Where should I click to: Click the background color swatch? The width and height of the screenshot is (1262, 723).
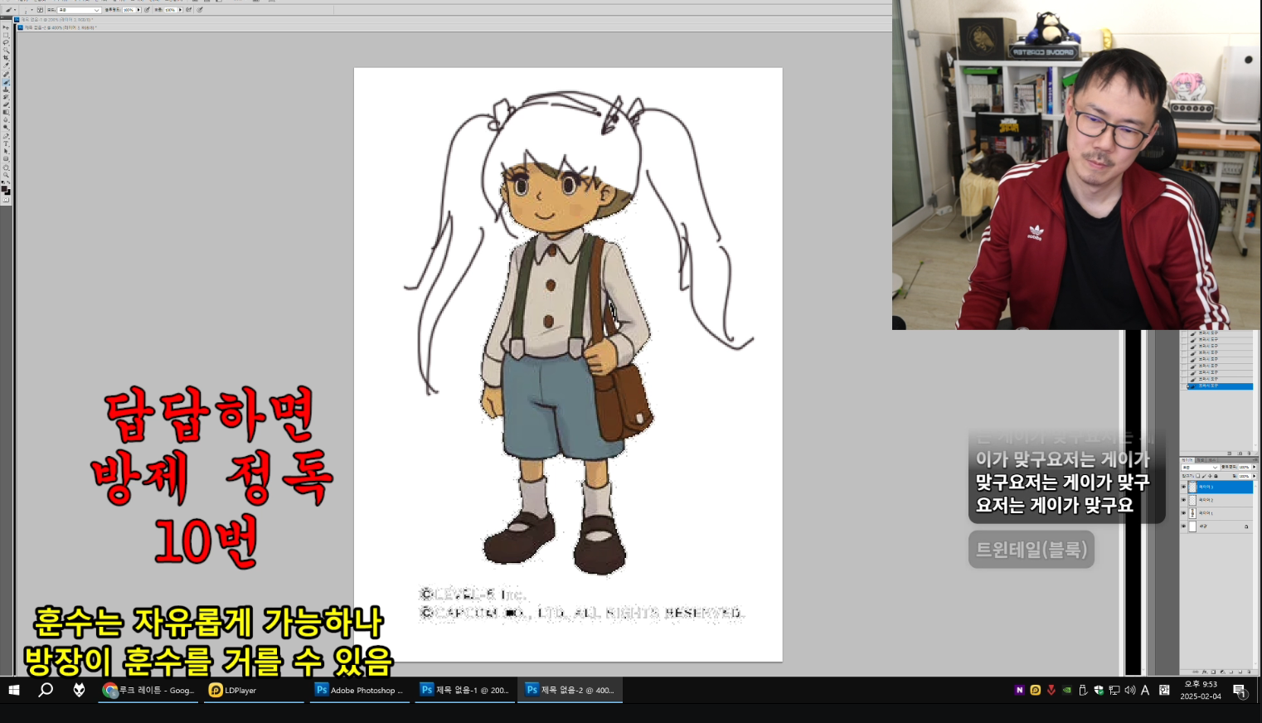[x=8, y=193]
